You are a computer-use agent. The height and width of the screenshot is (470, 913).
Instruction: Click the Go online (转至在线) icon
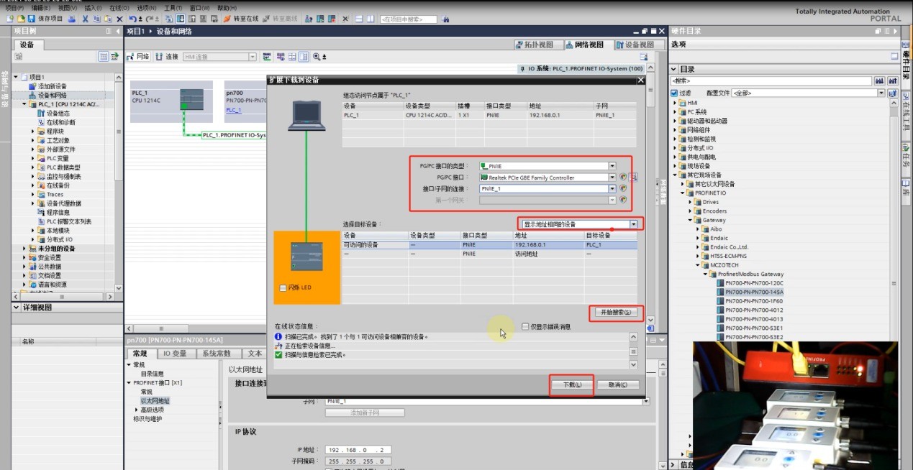pyautogui.click(x=227, y=18)
